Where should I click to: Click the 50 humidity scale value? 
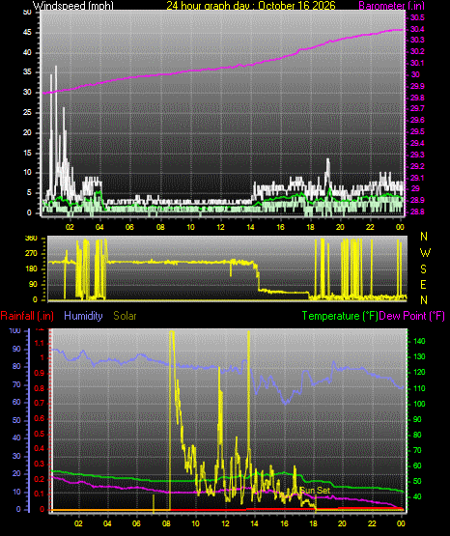pos(16,420)
